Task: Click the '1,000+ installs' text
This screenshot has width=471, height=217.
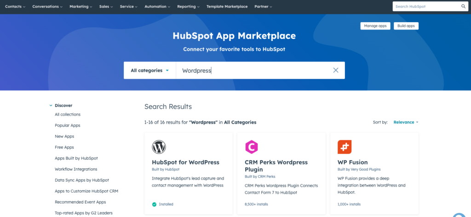Action: (x=349, y=204)
